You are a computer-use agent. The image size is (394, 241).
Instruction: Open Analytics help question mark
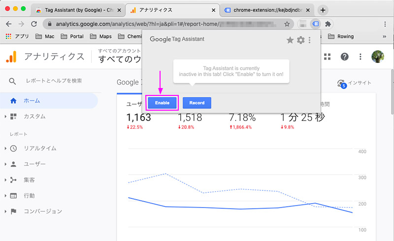(x=344, y=57)
